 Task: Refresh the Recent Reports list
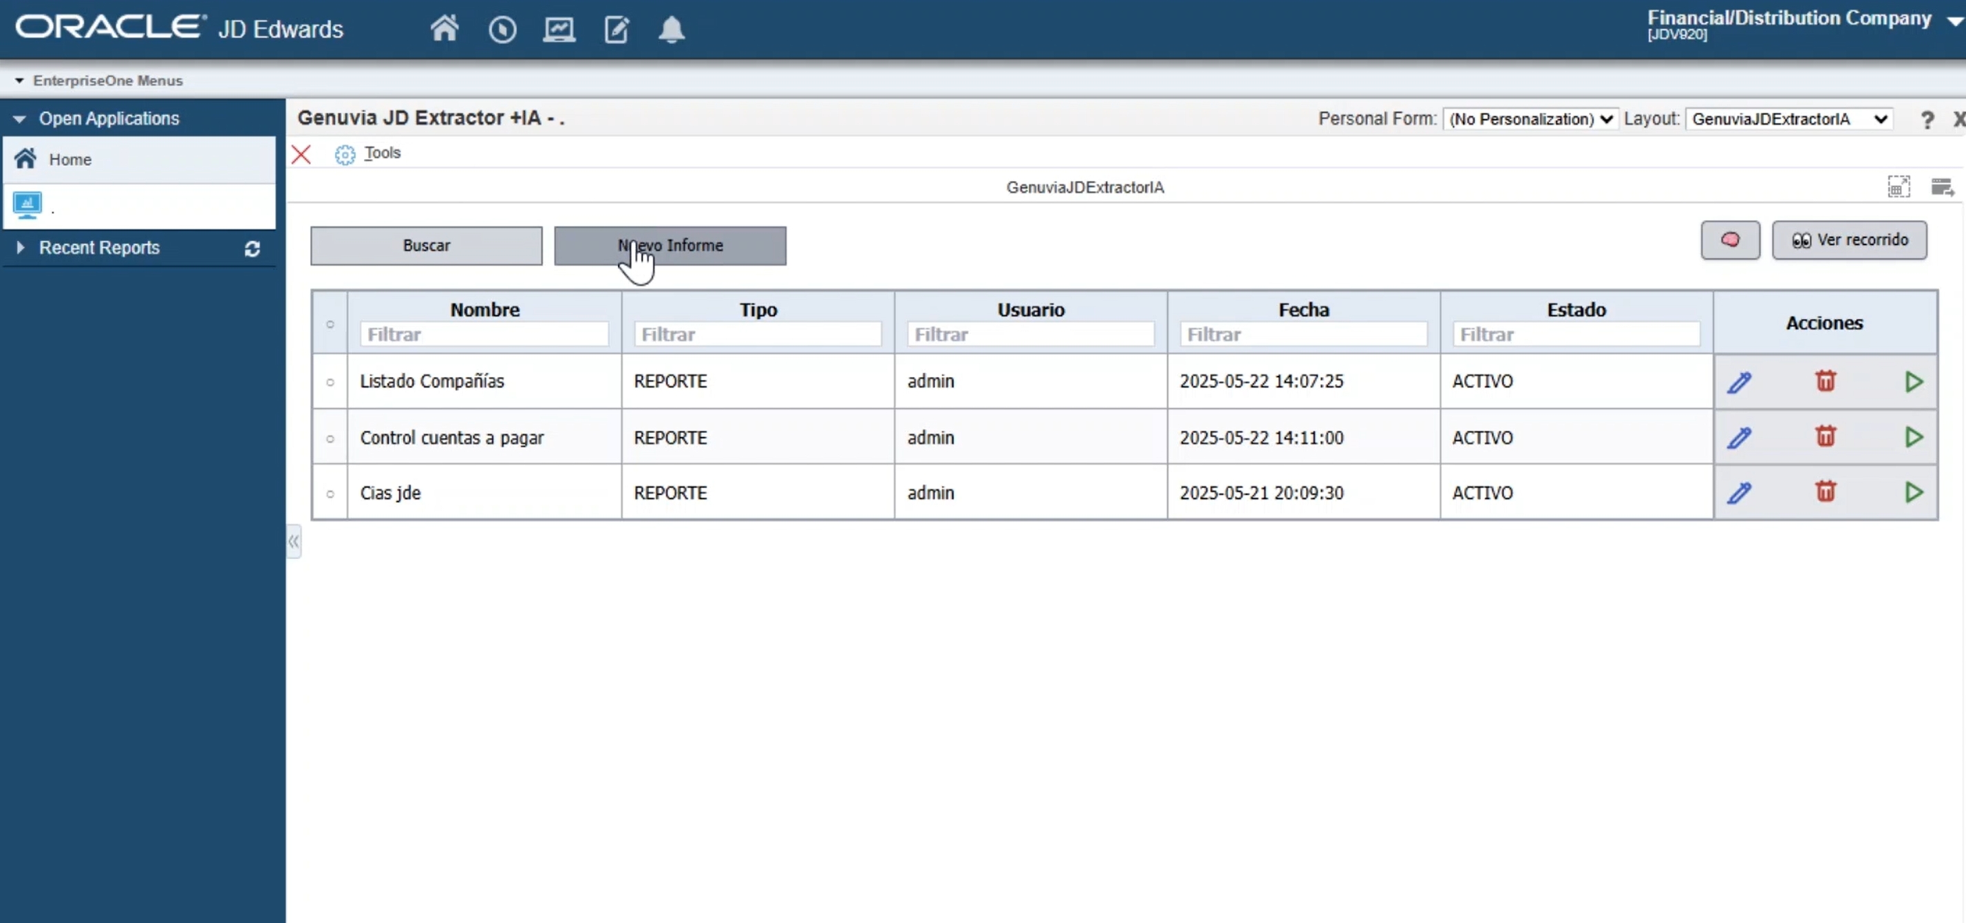pos(252,249)
